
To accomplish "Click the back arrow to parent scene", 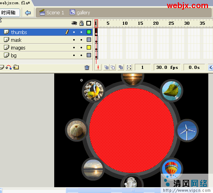I will click(28, 13).
